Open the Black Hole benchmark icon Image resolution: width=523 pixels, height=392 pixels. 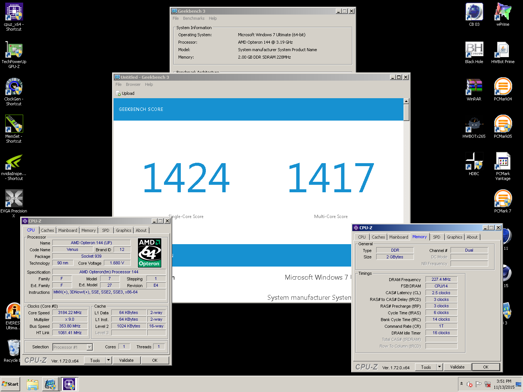point(474,52)
